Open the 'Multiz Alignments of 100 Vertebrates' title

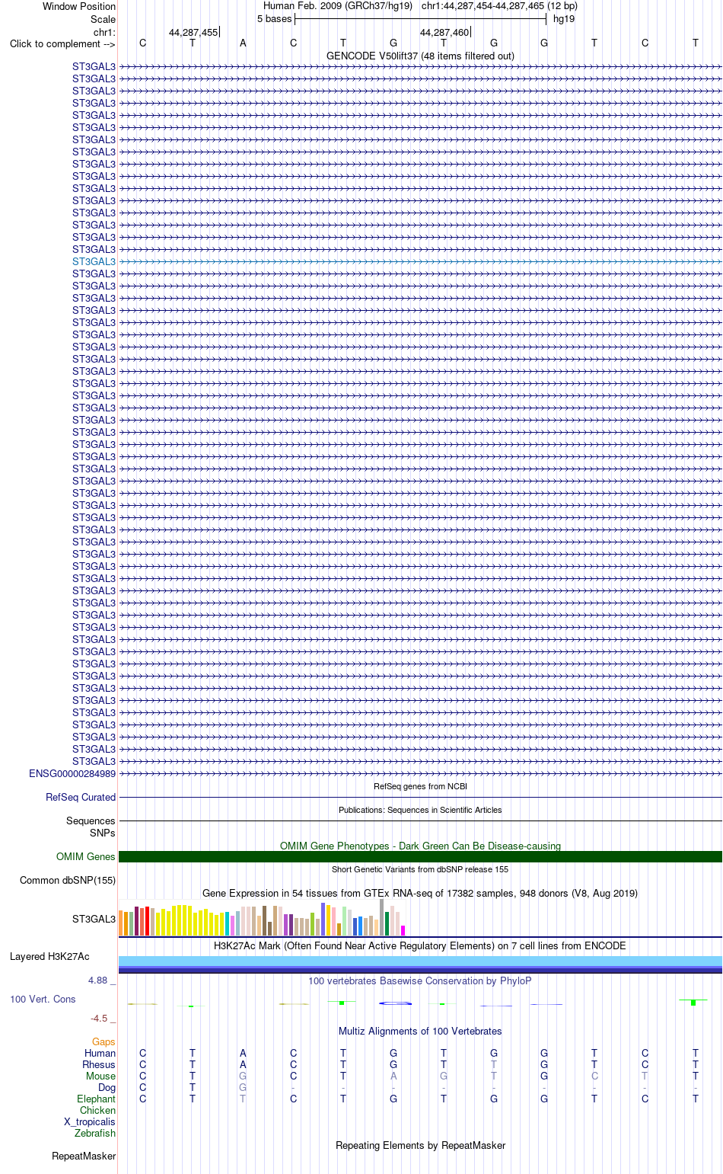(x=420, y=1031)
